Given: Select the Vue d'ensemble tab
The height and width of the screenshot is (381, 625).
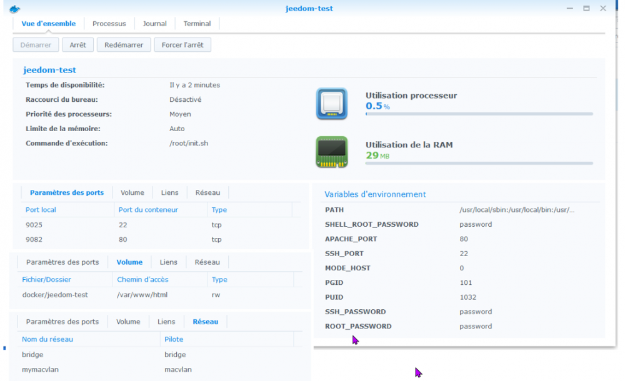Looking at the screenshot, I should pos(48,24).
